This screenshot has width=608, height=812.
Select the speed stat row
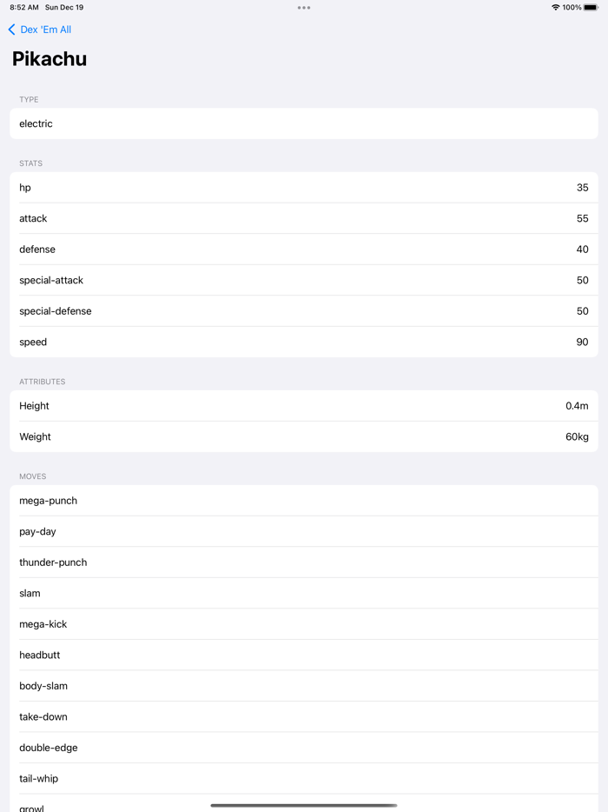pyautogui.click(x=304, y=342)
